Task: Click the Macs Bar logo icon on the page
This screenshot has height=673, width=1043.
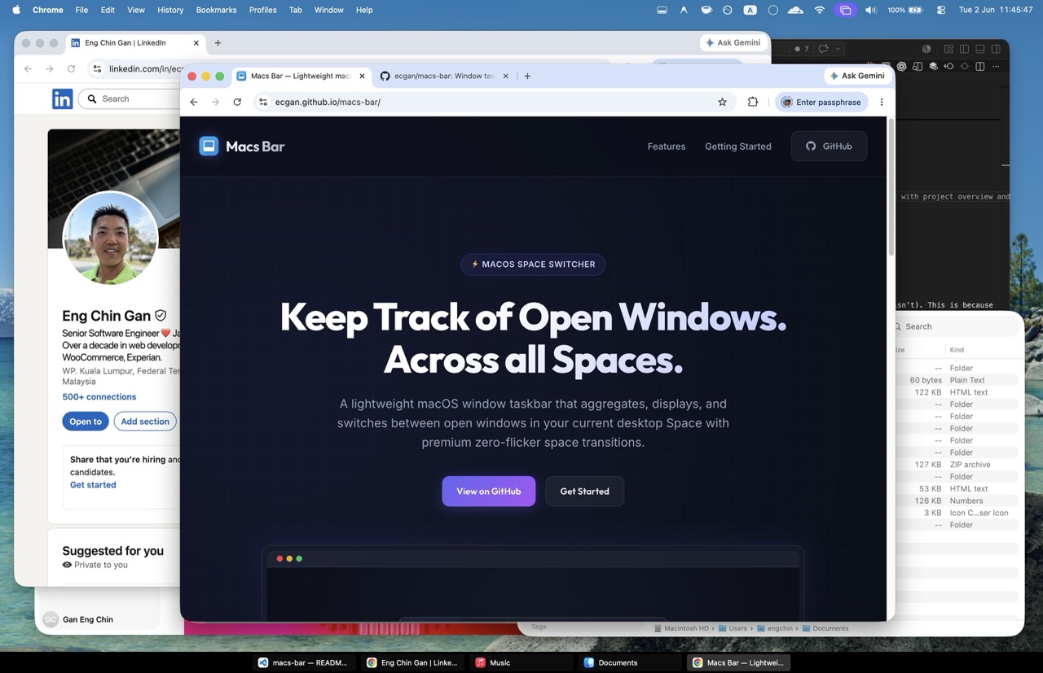Action: 209,146
